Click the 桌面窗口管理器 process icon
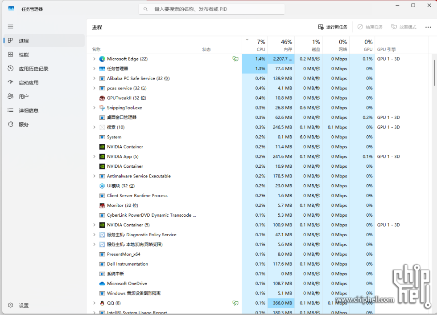The width and height of the screenshot is (437, 315). [102, 117]
